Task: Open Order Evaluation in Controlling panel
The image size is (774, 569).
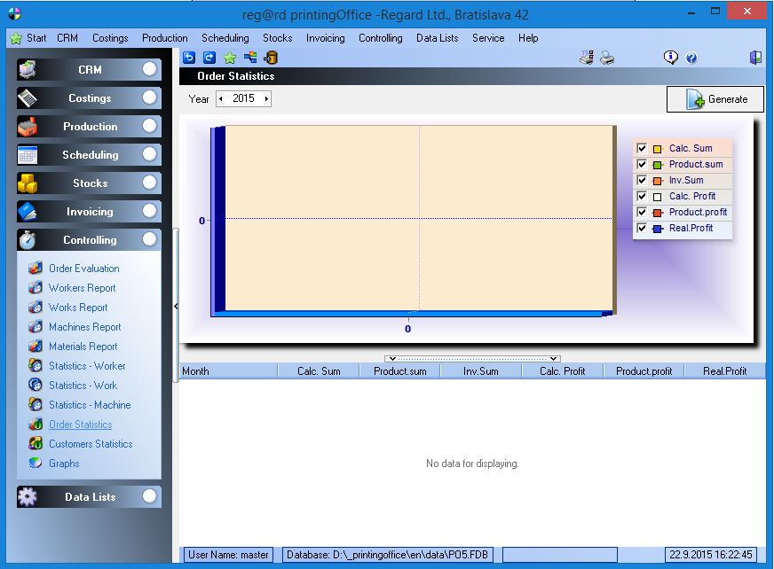Action: [83, 269]
